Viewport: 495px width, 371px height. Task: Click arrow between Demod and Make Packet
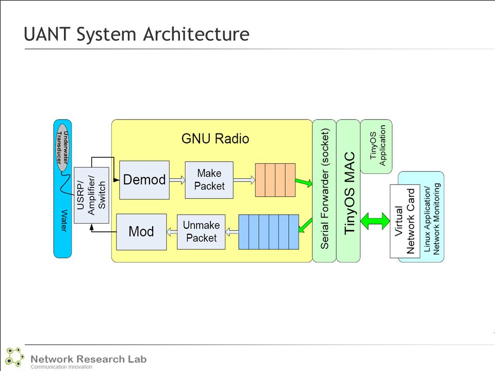[x=177, y=180]
